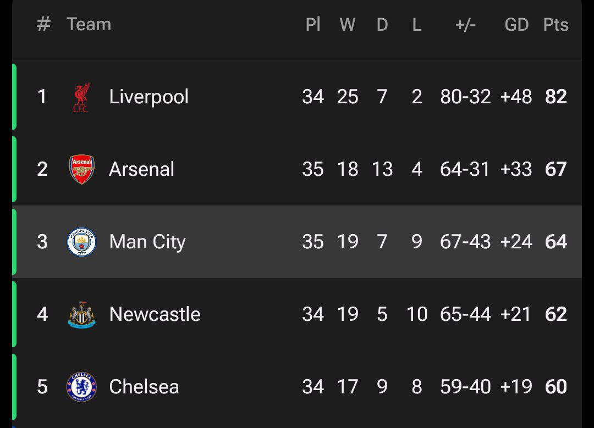Click the Liverpool club crest
Screen dimensions: 594x428
[81, 97]
